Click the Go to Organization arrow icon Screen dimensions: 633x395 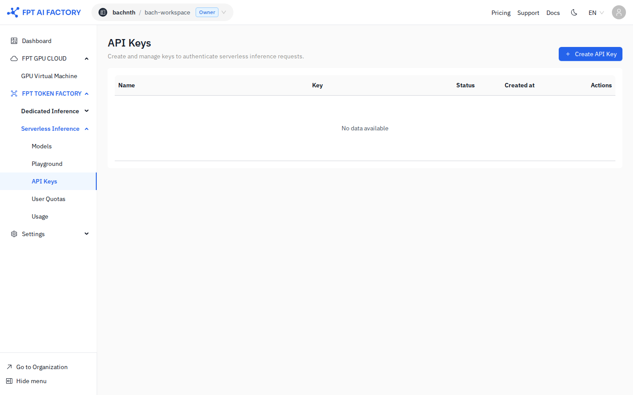(9, 367)
